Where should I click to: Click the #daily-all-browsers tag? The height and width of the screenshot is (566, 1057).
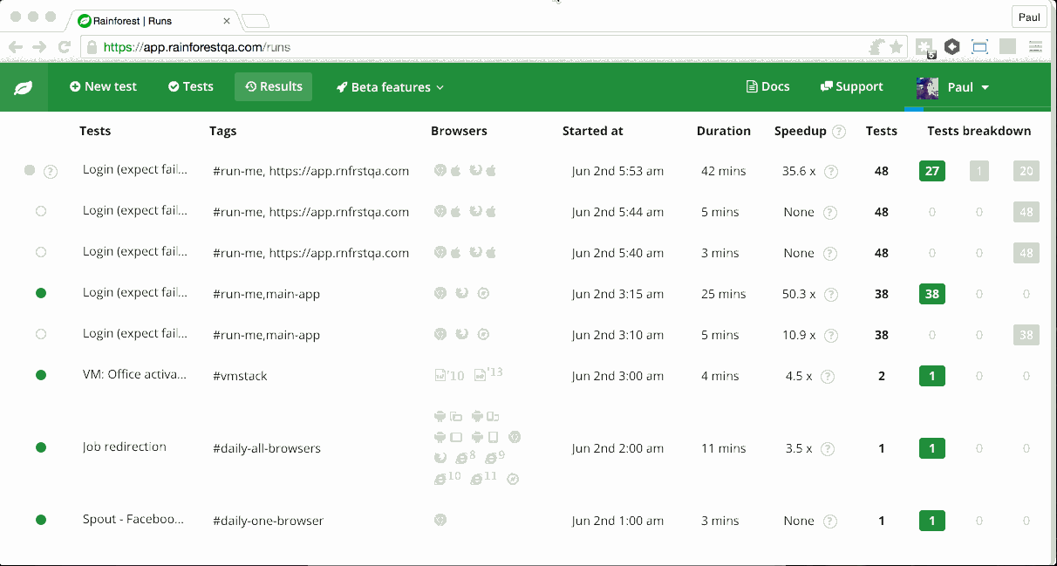(267, 448)
